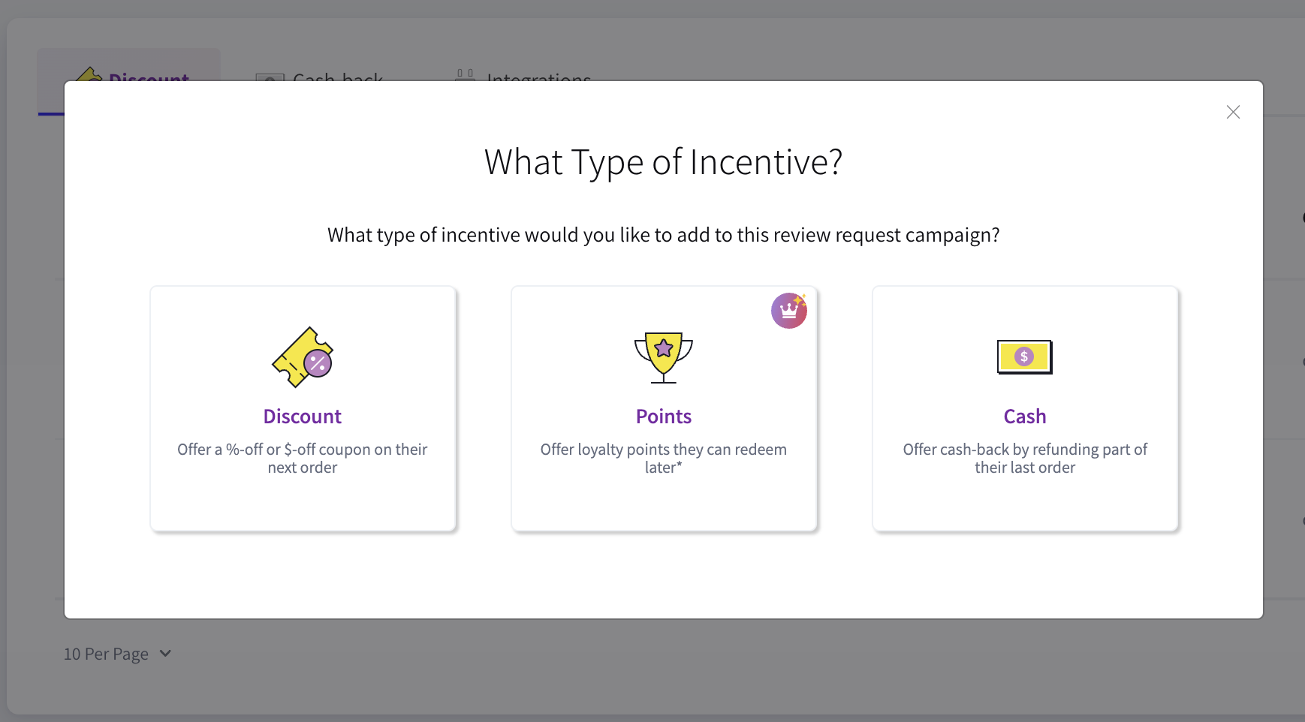Click the premium crown badge on Points
This screenshot has width=1305, height=722.
tap(789, 310)
